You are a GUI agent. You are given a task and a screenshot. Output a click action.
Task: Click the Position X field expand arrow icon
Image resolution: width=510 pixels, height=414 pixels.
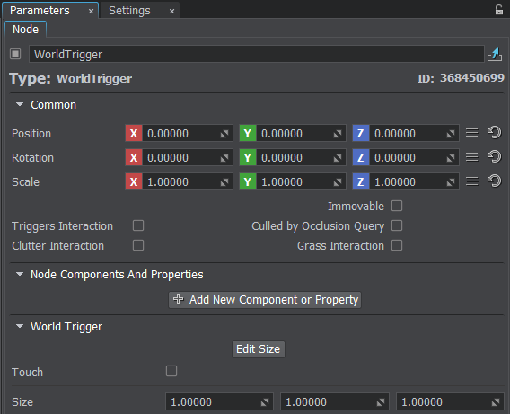tap(224, 134)
